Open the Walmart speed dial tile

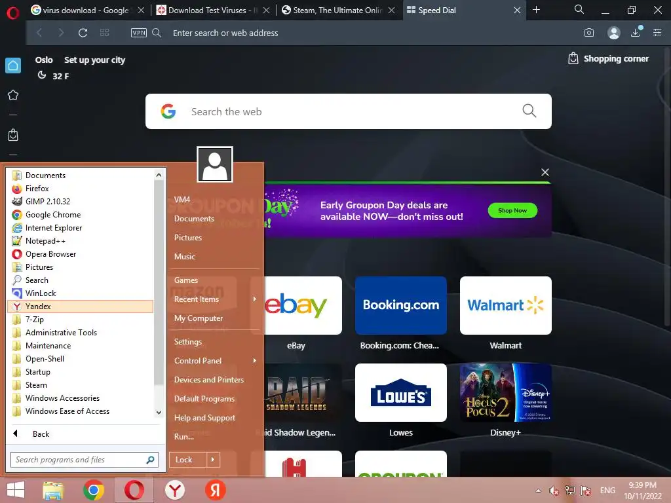point(505,305)
